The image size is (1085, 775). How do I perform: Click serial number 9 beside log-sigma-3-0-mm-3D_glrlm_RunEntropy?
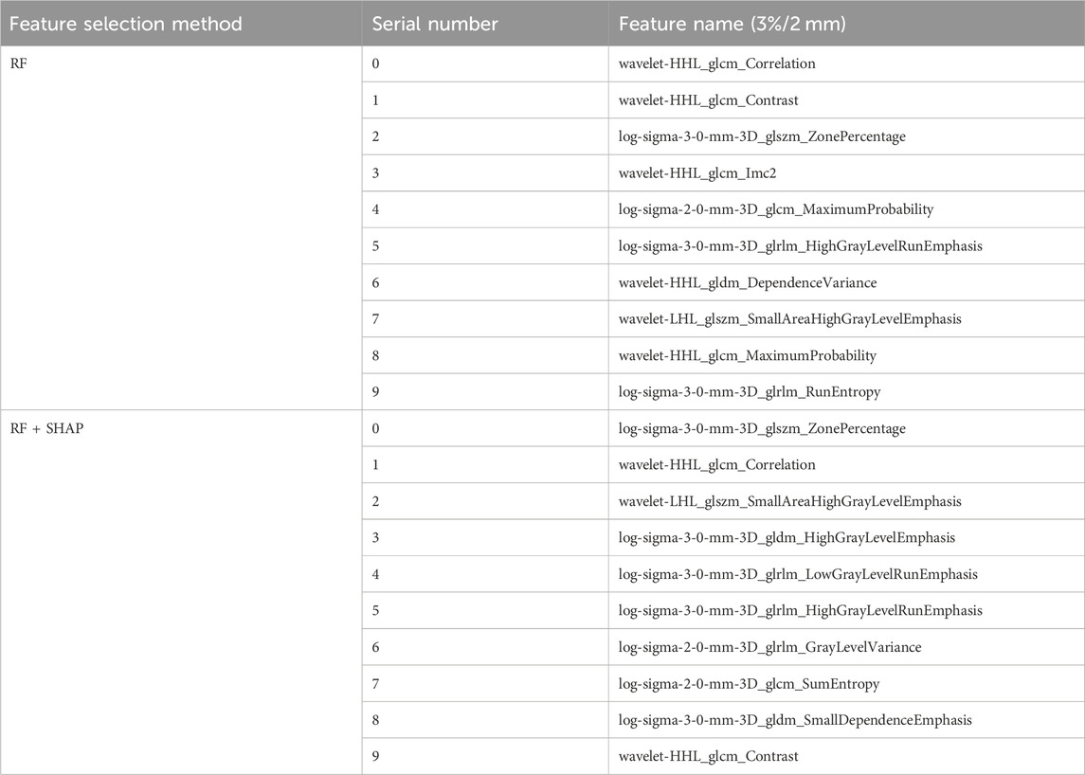(x=376, y=392)
